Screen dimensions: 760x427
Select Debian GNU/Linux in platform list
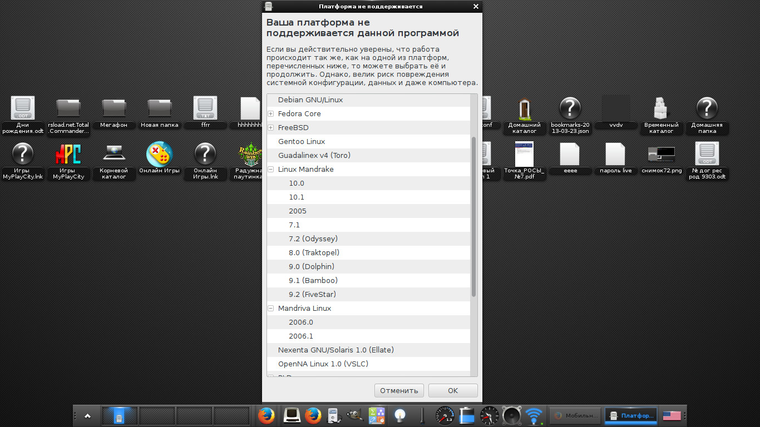pos(368,100)
